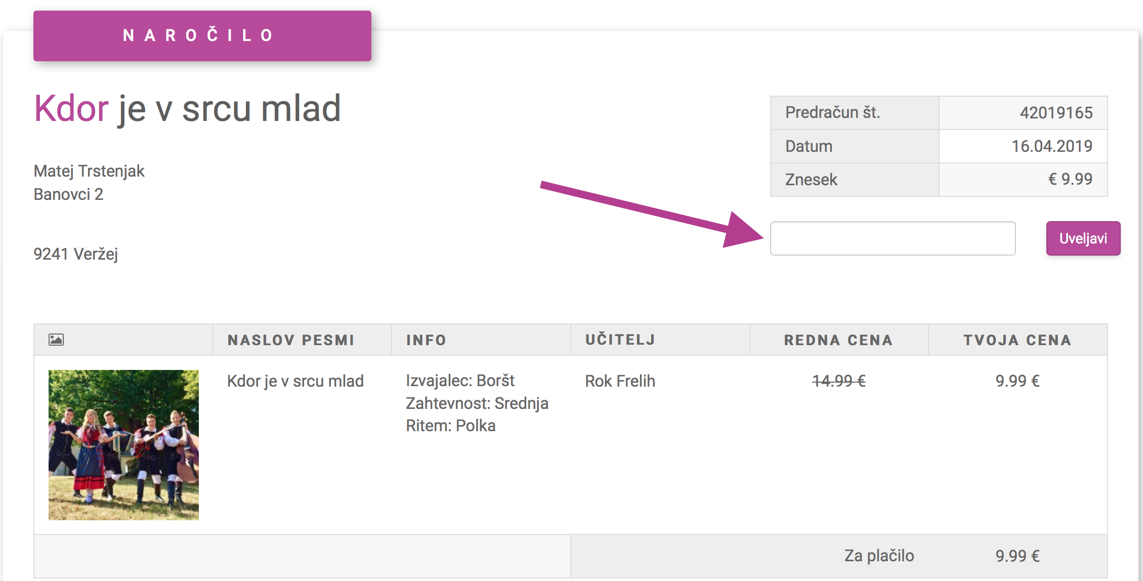Click the Info column header
Image resolution: width=1143 pixels, height=581 pixels.
tap(426, 340)
